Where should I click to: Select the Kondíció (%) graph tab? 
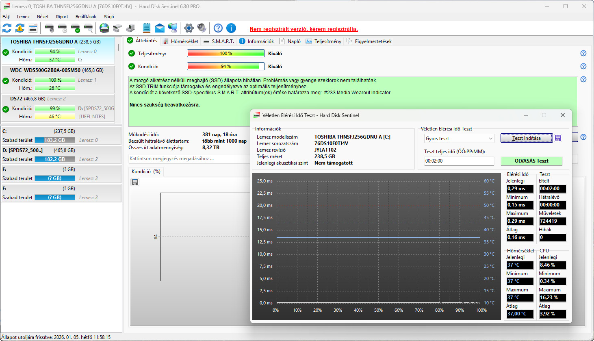coord(146,172)
